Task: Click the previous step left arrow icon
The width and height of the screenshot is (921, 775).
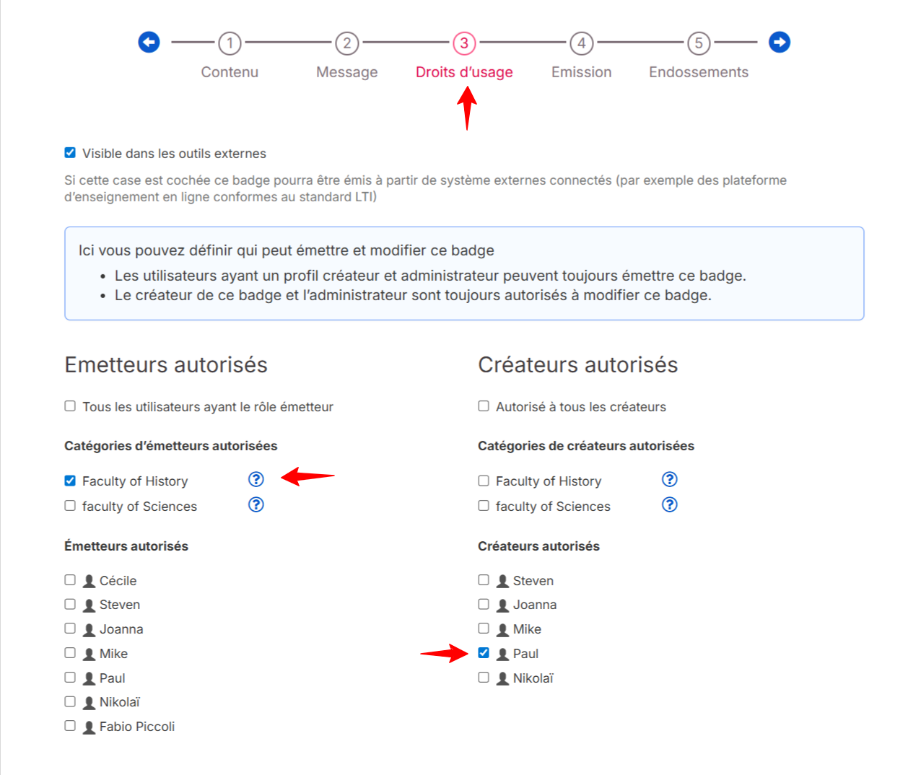Action: click(149, 43)
